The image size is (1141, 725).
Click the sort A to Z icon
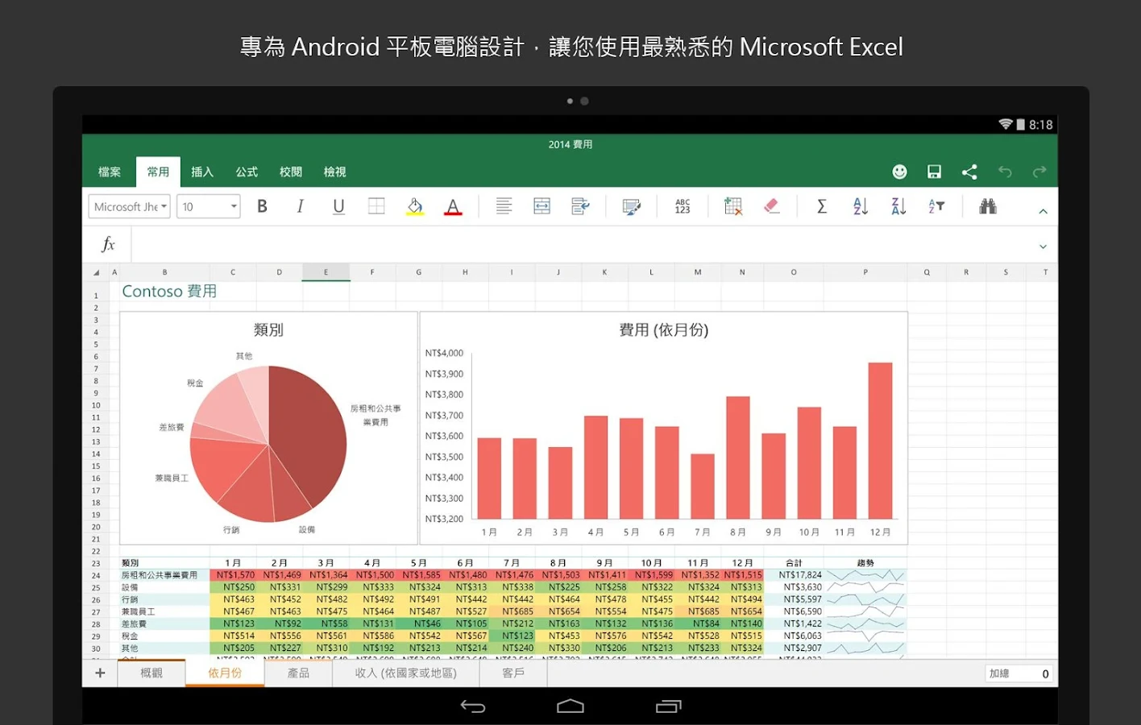click(x=859, y=206)
